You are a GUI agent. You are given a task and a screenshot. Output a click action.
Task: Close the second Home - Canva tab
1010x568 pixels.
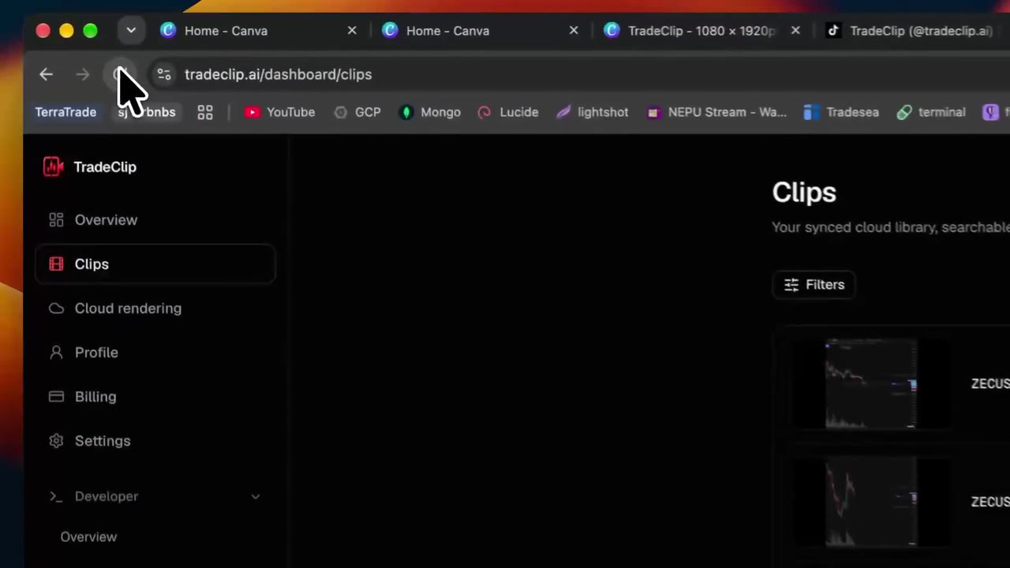coord(574,31)
